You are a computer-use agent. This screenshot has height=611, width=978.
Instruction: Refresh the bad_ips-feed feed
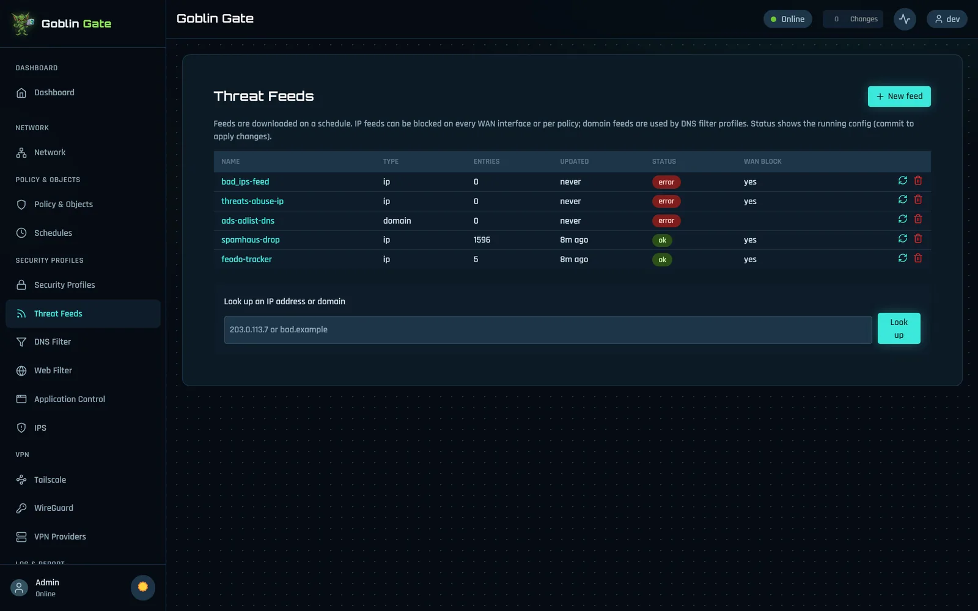(902, 180)
